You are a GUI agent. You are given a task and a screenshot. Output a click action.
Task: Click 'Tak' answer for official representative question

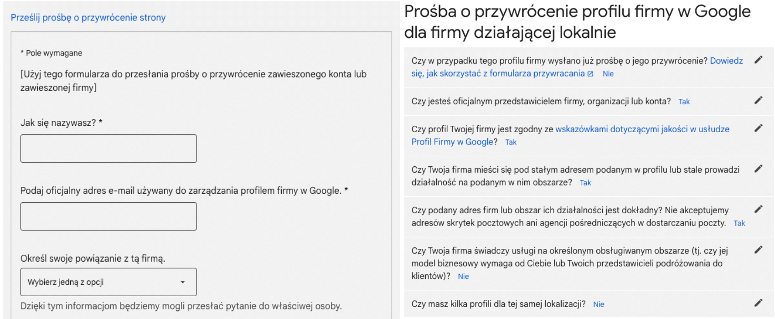pyautogui.click(x=684, y=102)
